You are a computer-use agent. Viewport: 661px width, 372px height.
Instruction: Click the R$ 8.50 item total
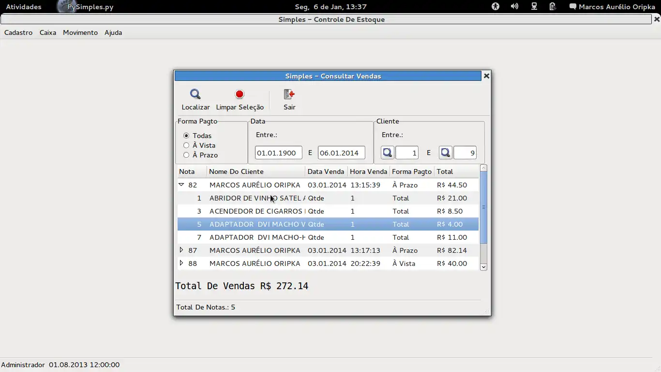pyautogui.click(x=450, y=211)
